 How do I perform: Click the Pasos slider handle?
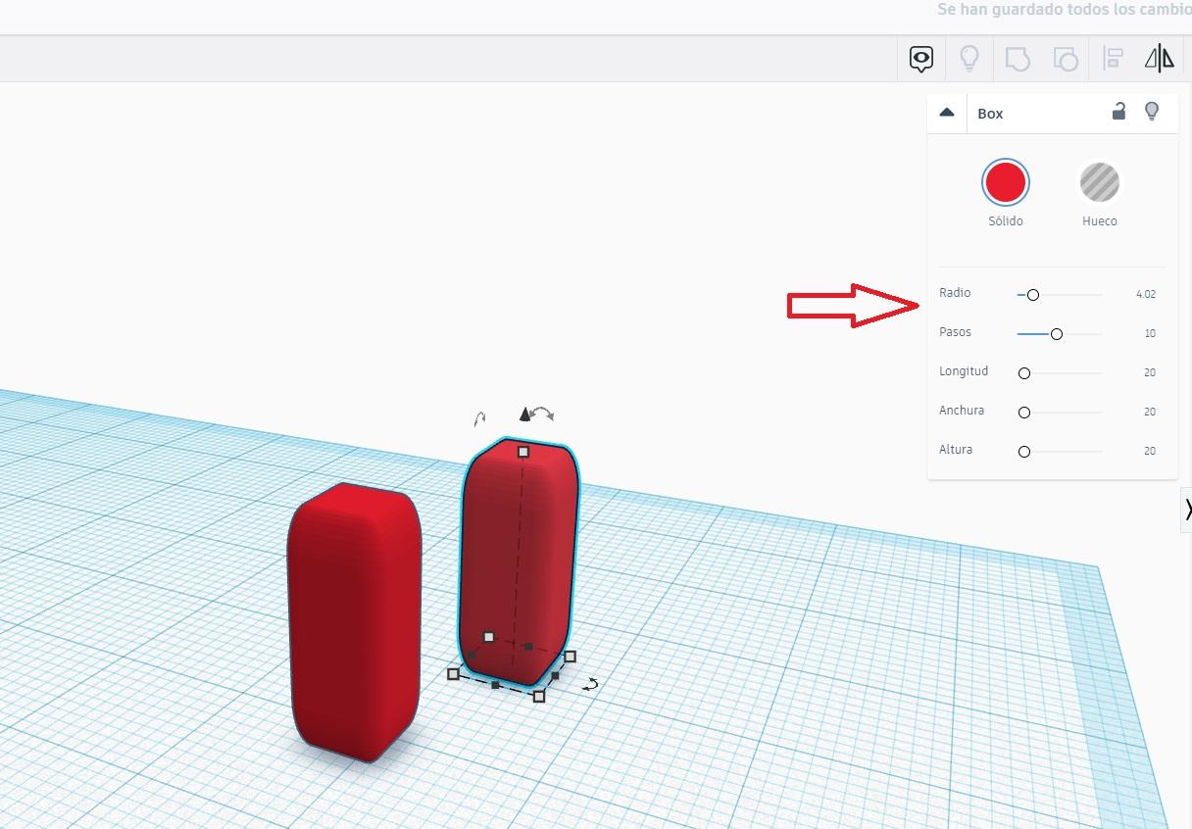pyautogui.click(x=1056, y=334)
